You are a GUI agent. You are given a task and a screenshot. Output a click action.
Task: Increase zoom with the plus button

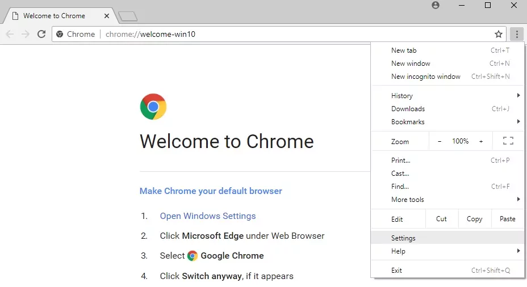point(481,141)
